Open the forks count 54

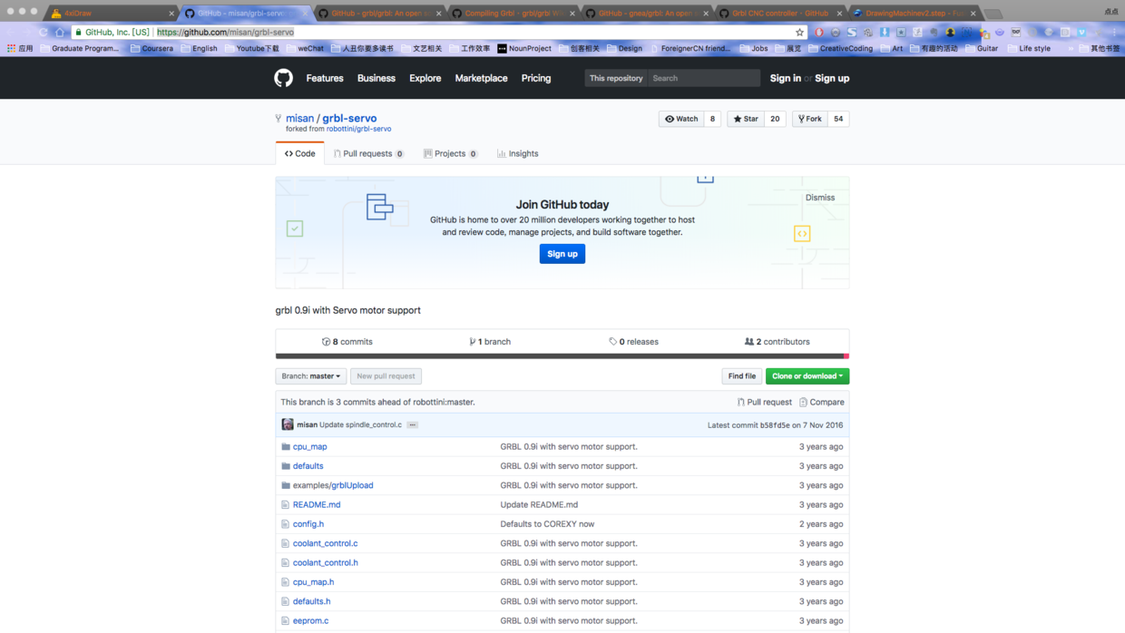click(x=838, y=119)
